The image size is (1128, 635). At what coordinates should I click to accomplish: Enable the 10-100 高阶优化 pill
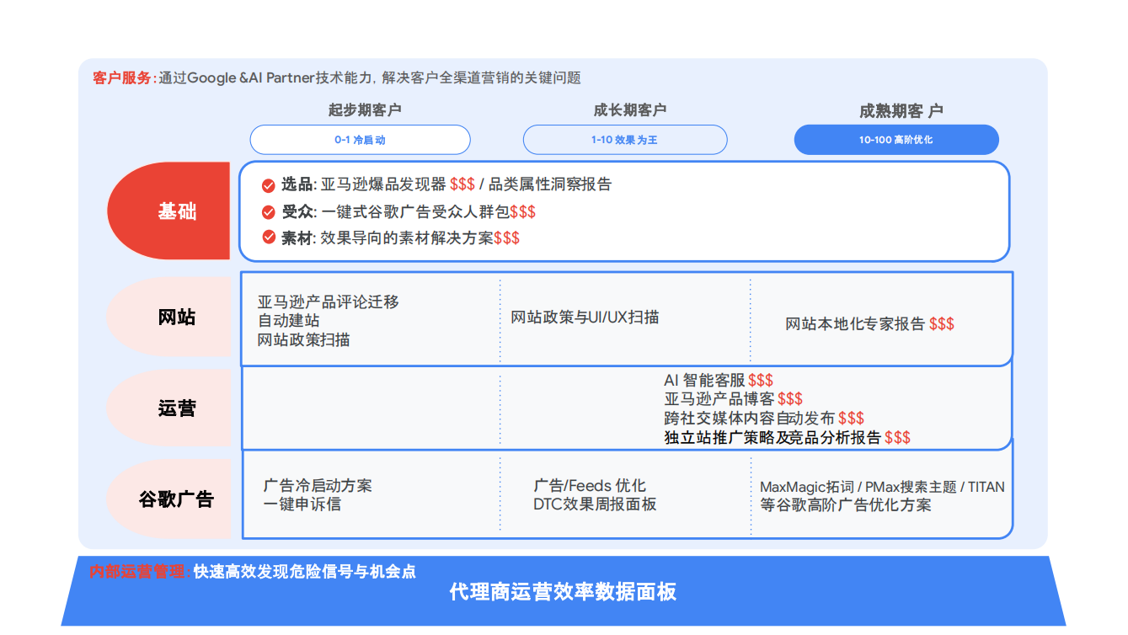coord(895,139)
